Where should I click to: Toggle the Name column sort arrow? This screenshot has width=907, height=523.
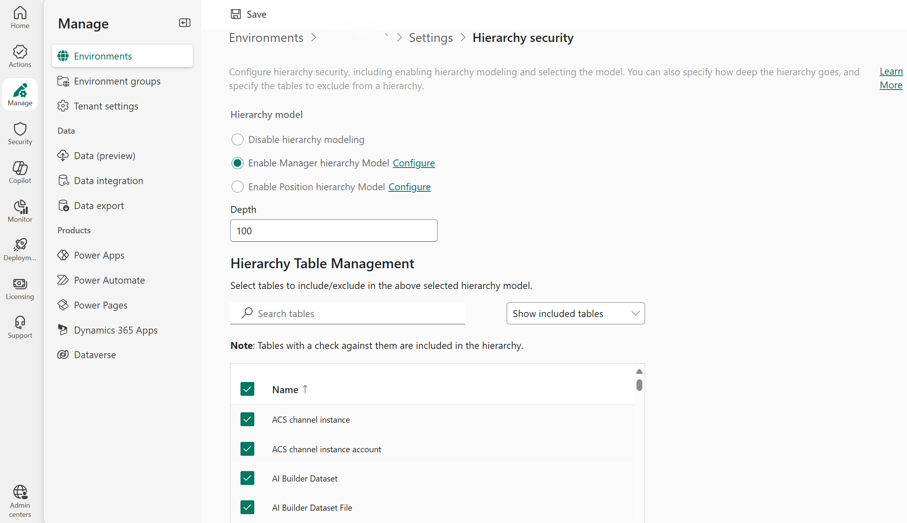point(305,389)
